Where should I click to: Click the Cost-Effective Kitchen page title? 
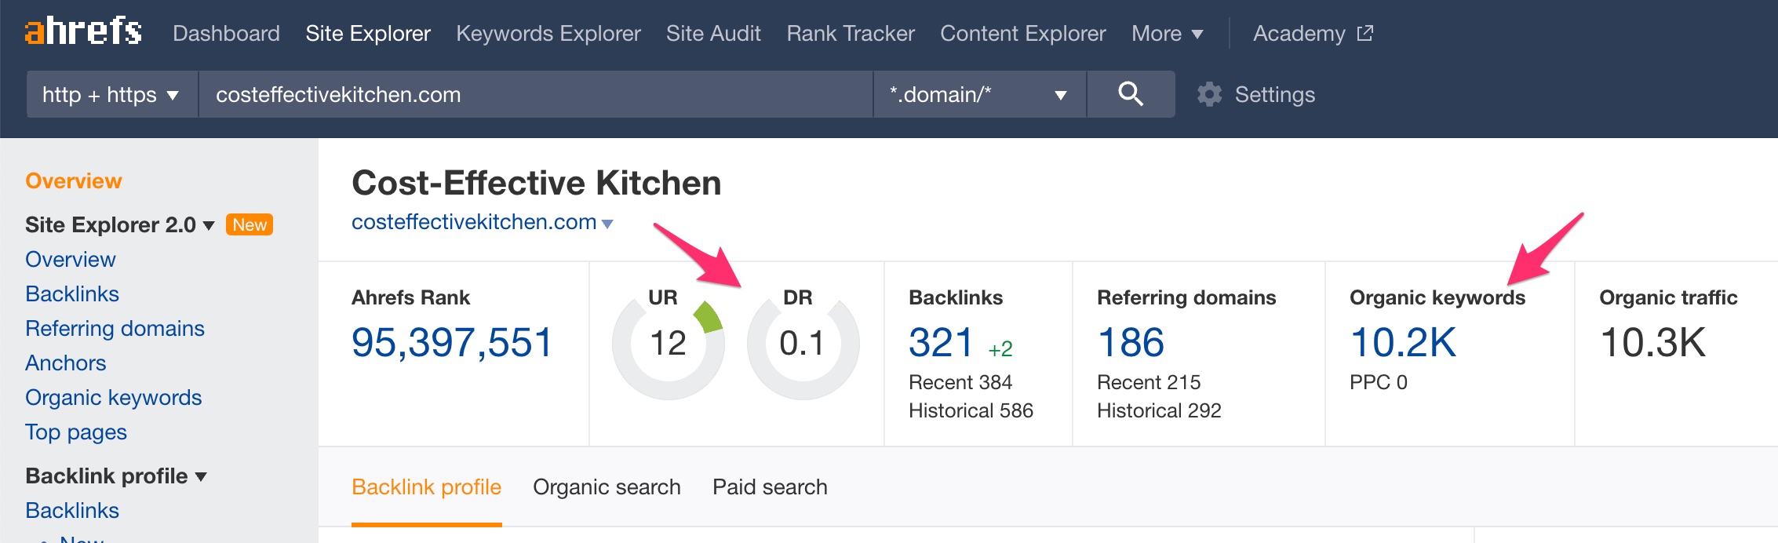537,183
